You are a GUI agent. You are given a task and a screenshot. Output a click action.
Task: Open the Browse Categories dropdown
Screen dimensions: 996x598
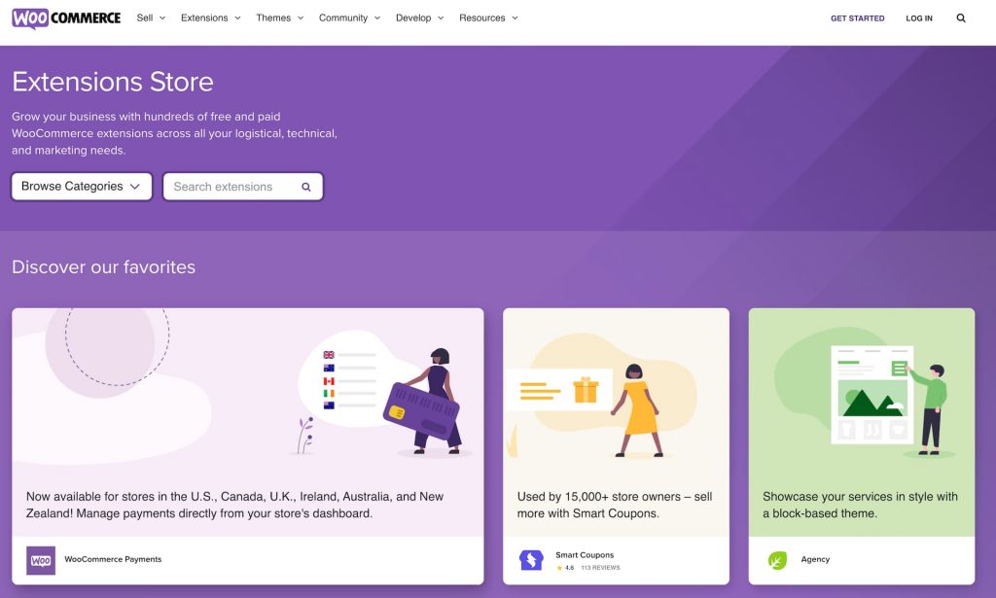click(x=82, y=187)
